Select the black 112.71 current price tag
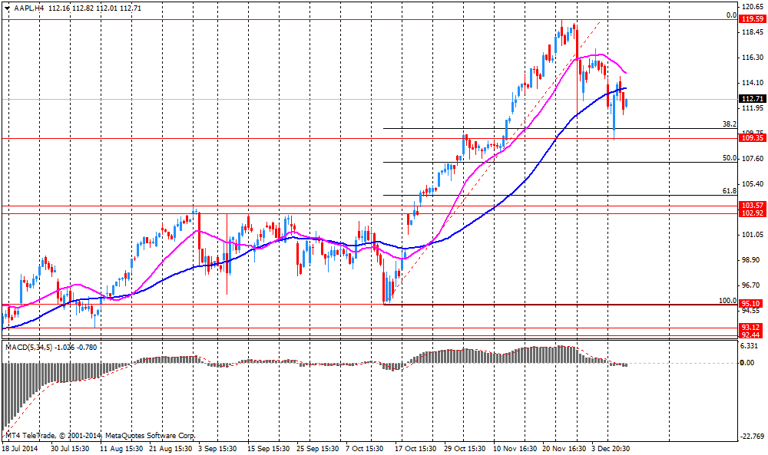The image size is (768, 455). point(753,99)
